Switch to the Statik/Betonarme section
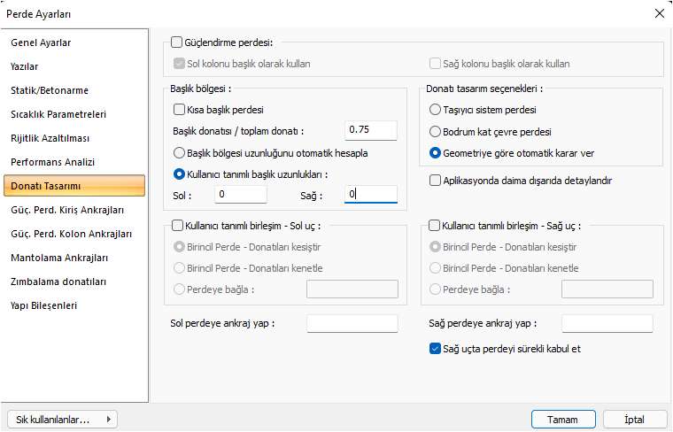The image size is (673, 432). click(x=50, y=90)
